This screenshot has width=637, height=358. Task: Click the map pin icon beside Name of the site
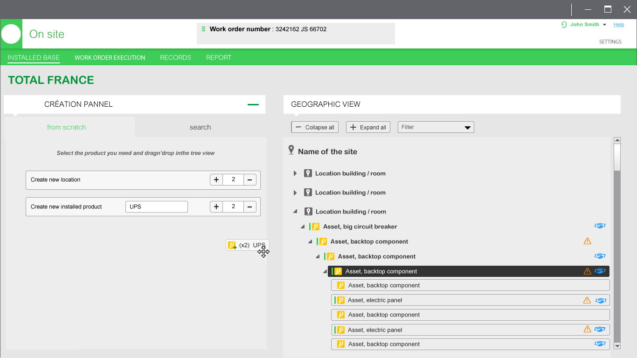pyautogui.click(x=291, y=150)
